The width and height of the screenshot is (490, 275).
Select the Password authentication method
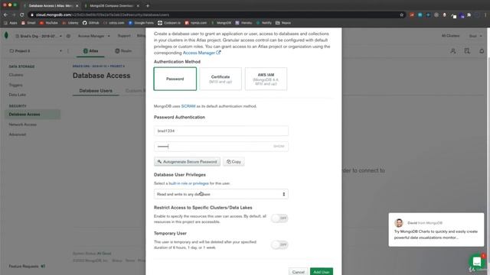(175, 79)
